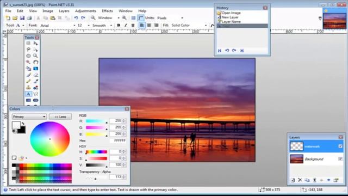The height and width of the screenshot is (196, 348).
Task: Delete layer using X icon in Layers panel
Action: pos(300,180)
